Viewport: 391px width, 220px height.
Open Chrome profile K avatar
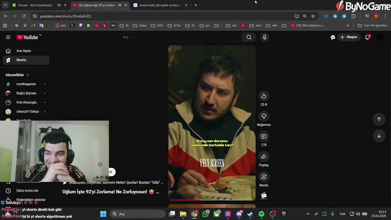pyautogui.click(x=376, y=16)
